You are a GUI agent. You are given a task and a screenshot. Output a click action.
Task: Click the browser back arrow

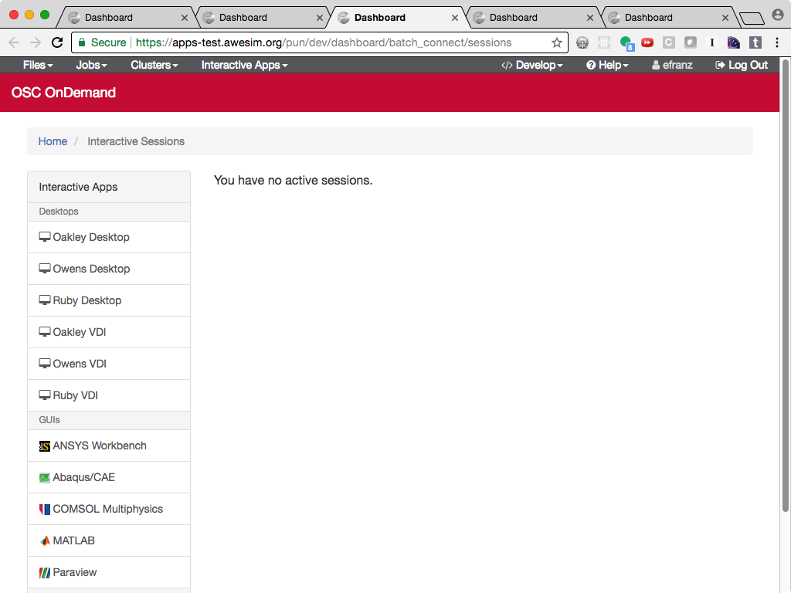14,42
